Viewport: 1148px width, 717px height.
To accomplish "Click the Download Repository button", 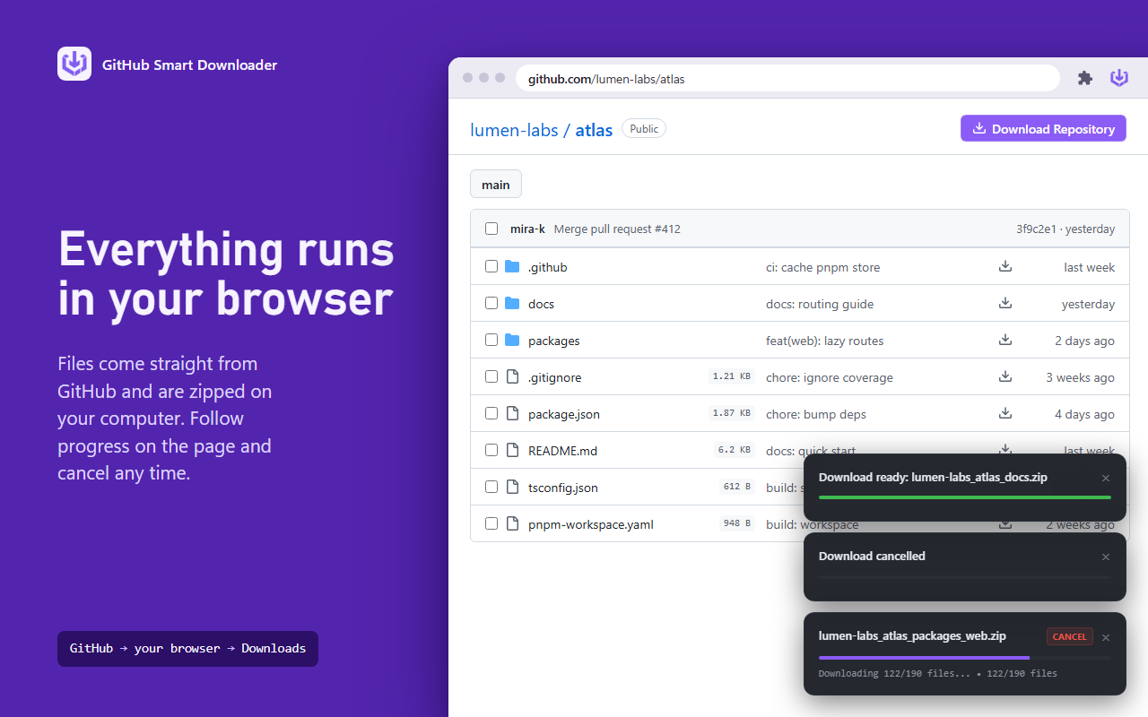I will (x=1043, y=128).
